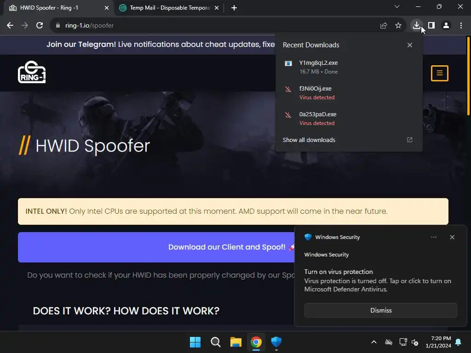
Task: Open the Windows Start menu
Action: coord(195,342)
